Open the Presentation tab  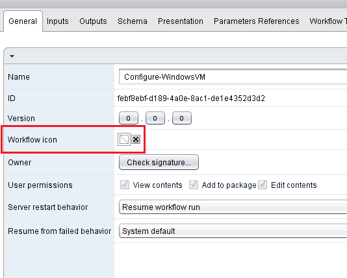pyautogui.click(x=181, y=21)
